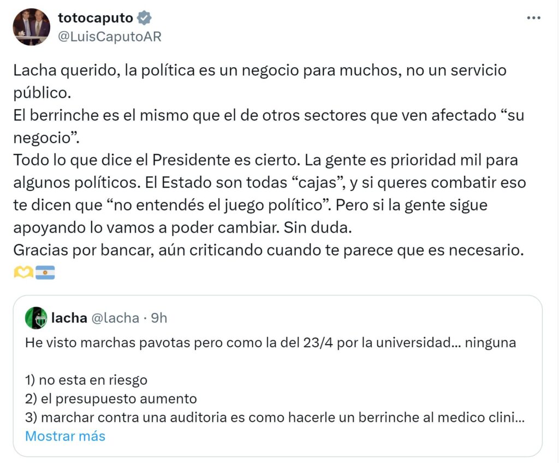Open the tweet's more options menu
This screenshot has width=559, height=463.
tap(533, 18)
